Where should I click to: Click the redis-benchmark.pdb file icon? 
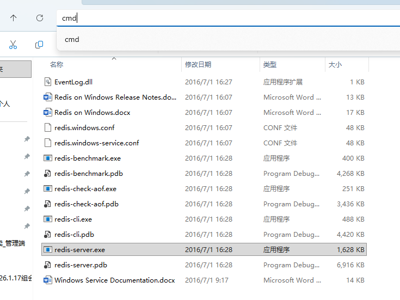[47, 173]
